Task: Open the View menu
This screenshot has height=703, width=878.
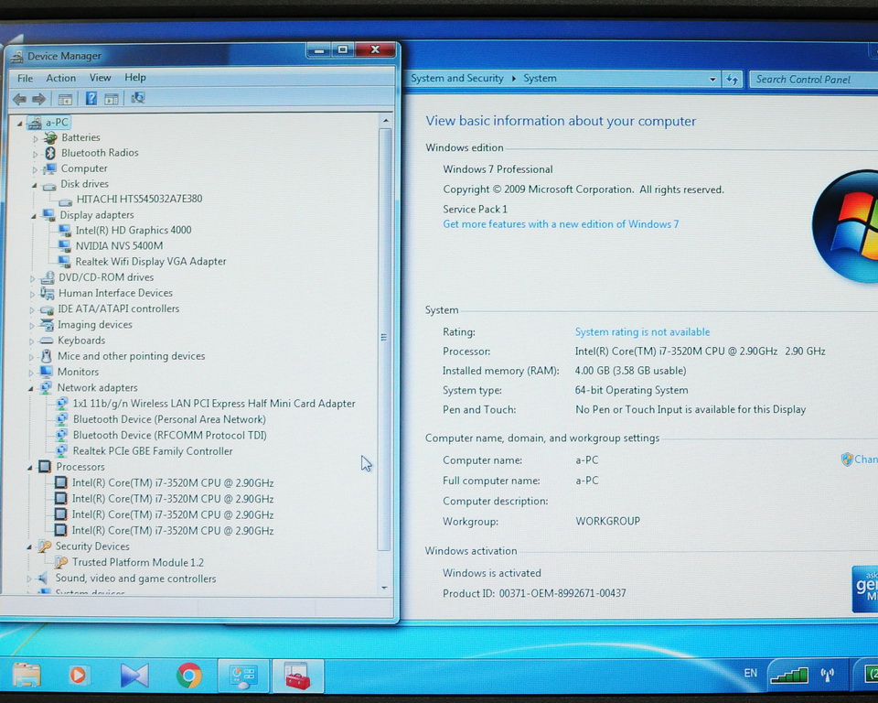Action: [x=101, y=78]
